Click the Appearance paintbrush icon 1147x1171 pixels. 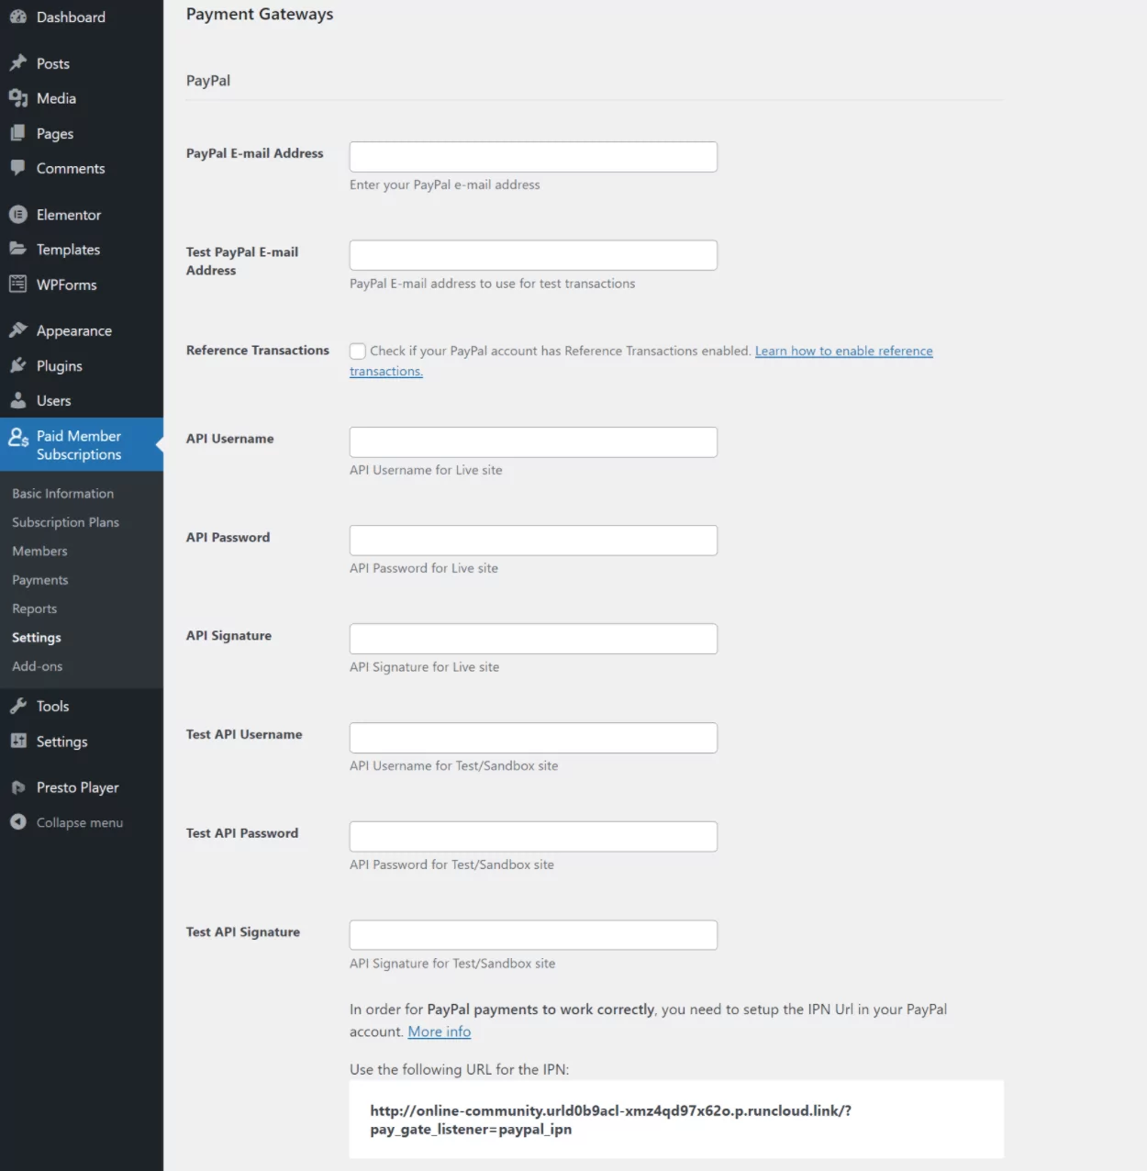[17, 330]
